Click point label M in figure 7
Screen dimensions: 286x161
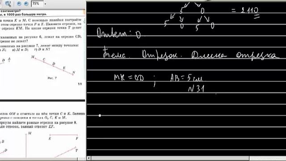(33, 57)
